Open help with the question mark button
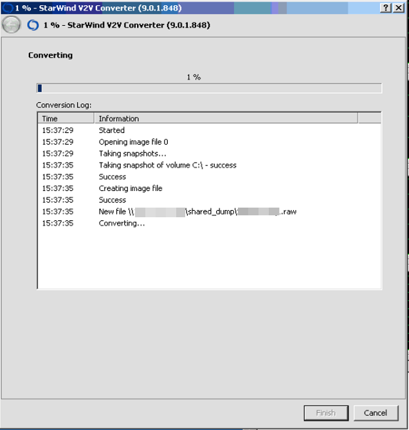This screenshot has width=409, height=430. coord(385,8)
